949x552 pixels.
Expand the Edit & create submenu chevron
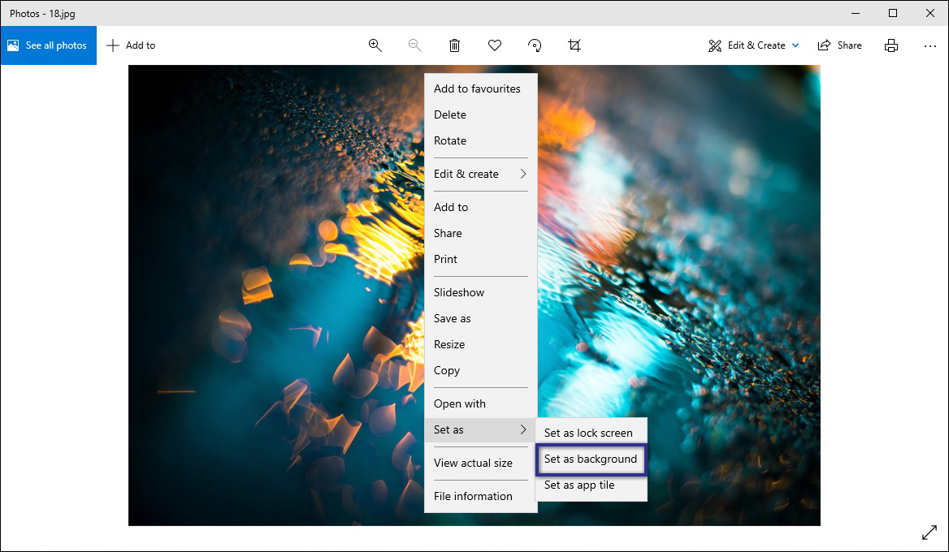point(524,174)
